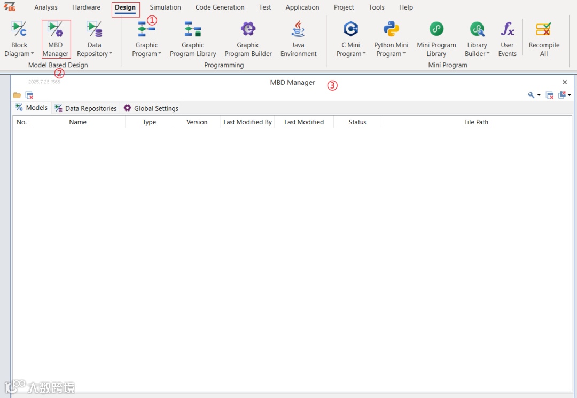The width and height of the screenshot is (577, 398).
Task: Sort by the Version column header
Action: click(197, 122)
